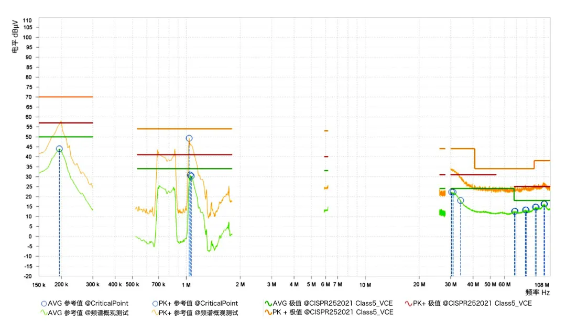This screenshot has width=566, height=323.
Task: Click the green AVG limit line legend icon
Action: (268, 304)
